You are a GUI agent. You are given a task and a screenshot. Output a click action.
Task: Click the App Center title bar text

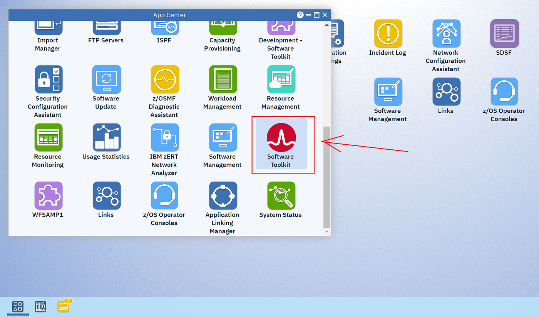(169, 15)
